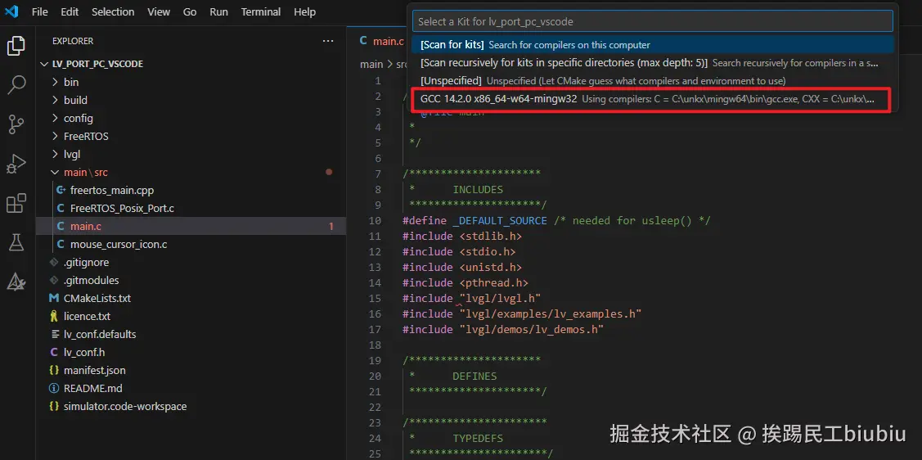Image resolution: width=922 pixels, height=460 pixels.
Task: Click line number 15 in gutter
Action: pyautogui.click(x=376, y=298)
